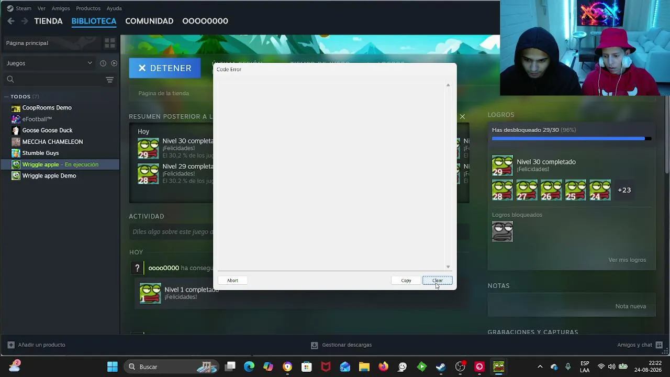Viewport: 670px width, 377px height.
Task: Open the Nivel 30 completado achievement badge
Action: click(502, 165)
